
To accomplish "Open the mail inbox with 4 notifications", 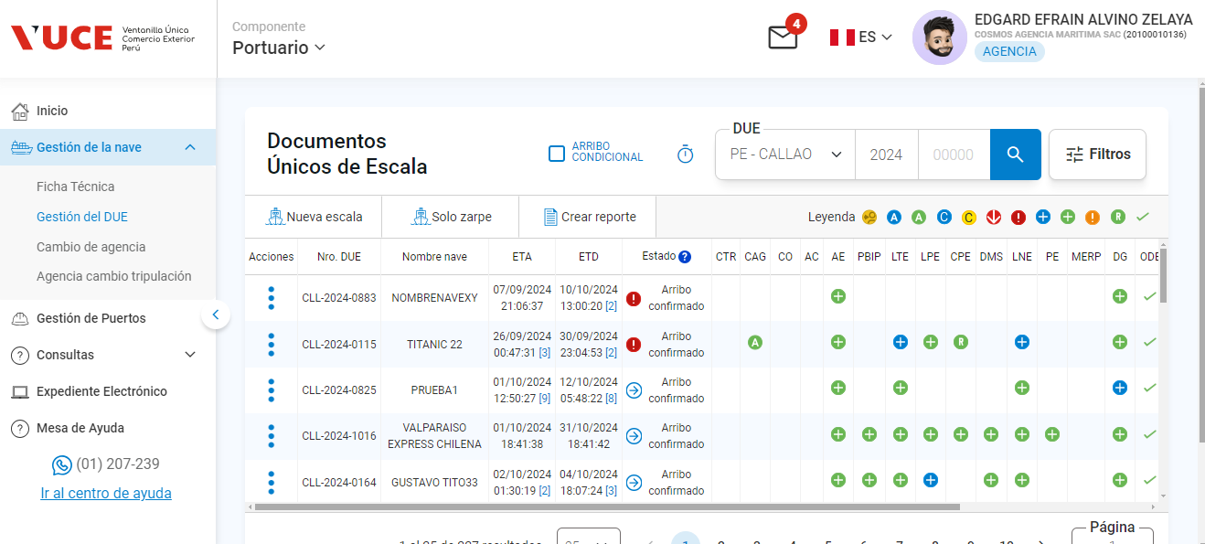I will (x=784, y=37).
